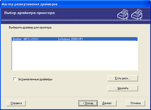Proceed with the Далее button
The image size is (151, 110).
pos(107,103)
